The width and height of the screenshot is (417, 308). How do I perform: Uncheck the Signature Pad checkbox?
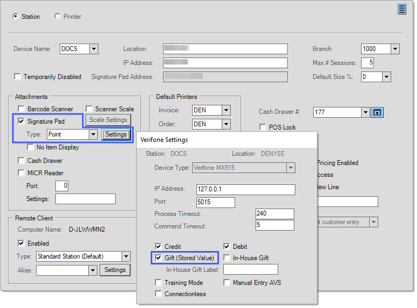21,121
